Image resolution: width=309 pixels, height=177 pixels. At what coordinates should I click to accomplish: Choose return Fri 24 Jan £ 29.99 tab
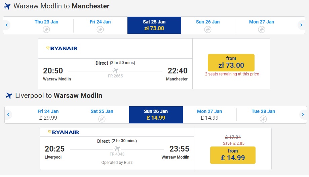[48, 115]
